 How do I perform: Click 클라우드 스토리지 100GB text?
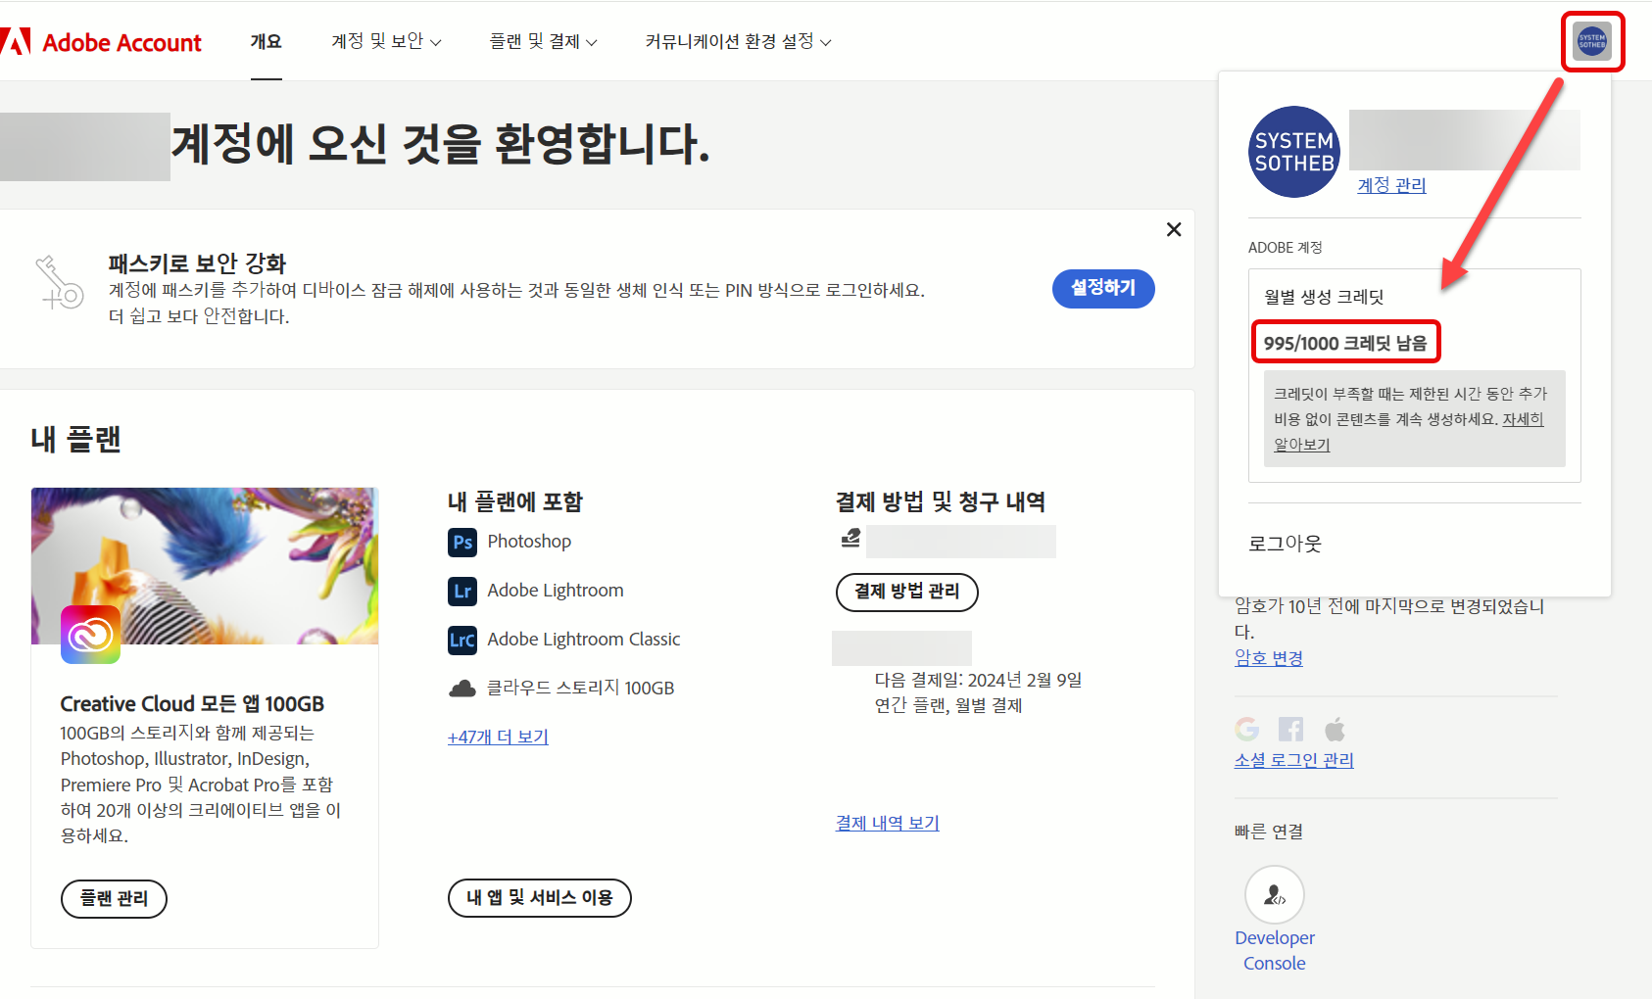(581, 689)
